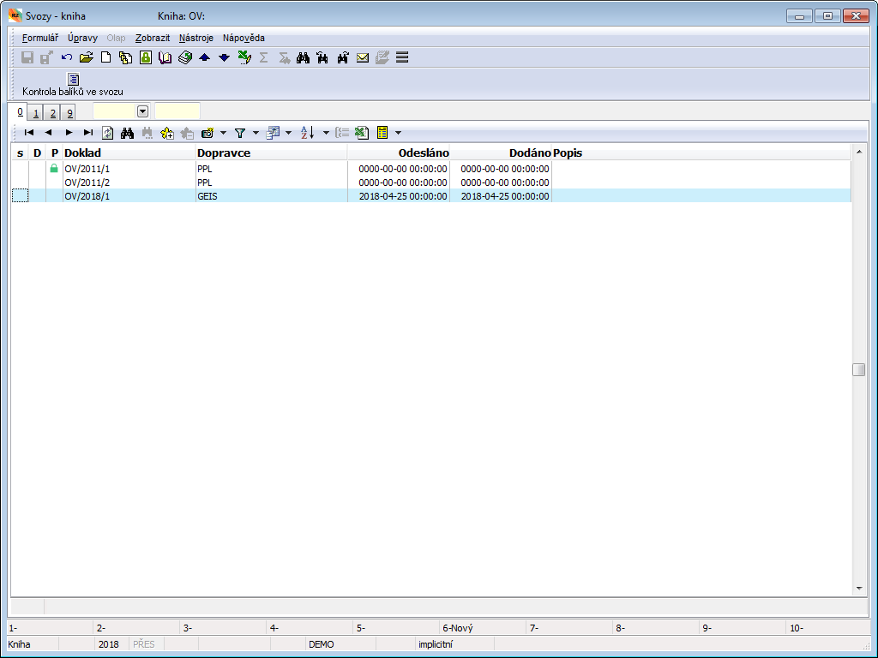Click the blue up arrow icon
Image resolution: width=878 pixels, height=658 pixels.
click(x=204, y=57)
